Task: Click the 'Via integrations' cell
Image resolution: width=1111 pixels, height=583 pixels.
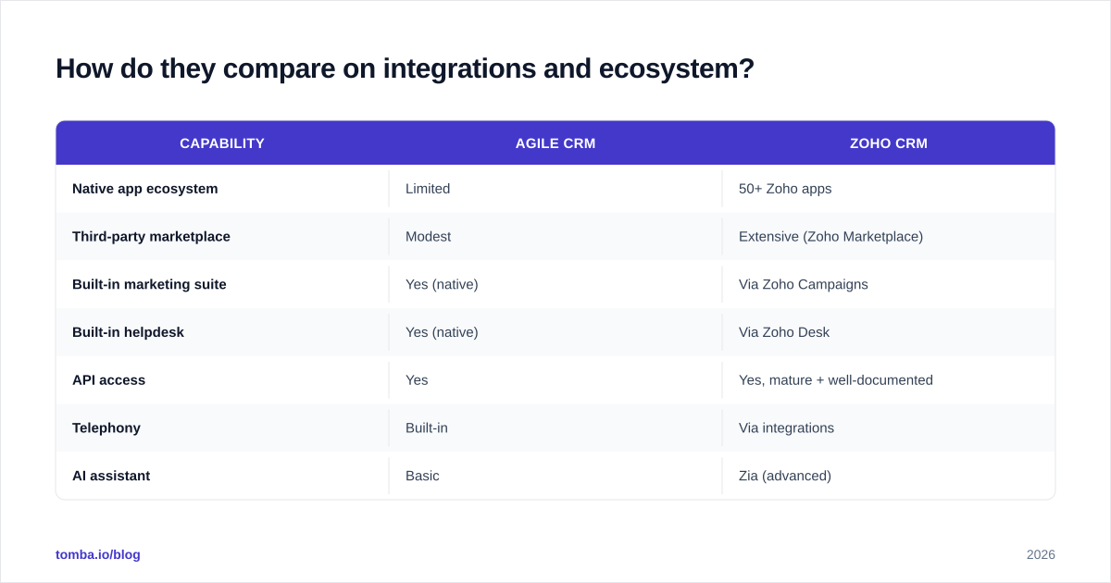Action: point(786,428)
